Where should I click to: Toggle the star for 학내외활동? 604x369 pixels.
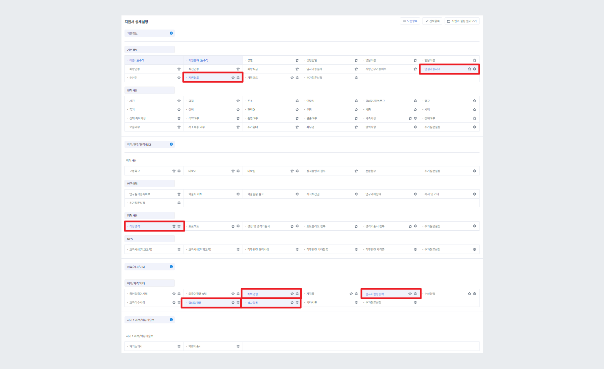233,303
